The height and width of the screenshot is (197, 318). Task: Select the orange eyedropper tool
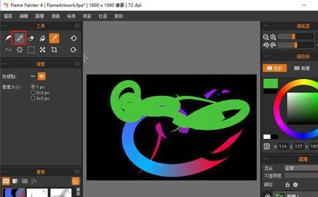[x=54, y=38]
